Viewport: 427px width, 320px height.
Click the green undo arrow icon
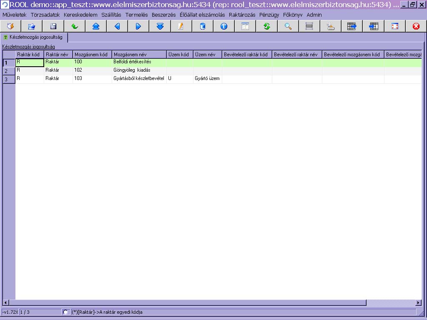pos(75,26)
